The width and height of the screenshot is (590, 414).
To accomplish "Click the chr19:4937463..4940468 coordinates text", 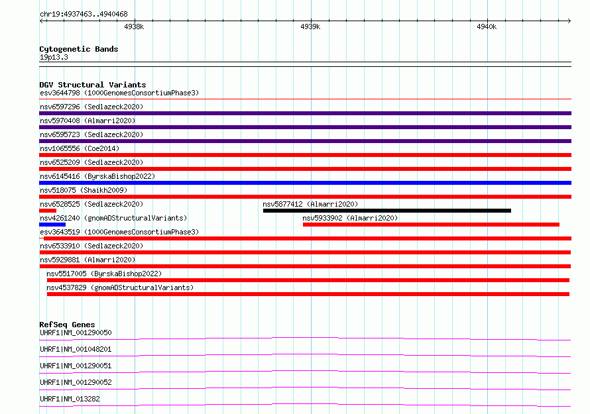I will click(84, 15).
